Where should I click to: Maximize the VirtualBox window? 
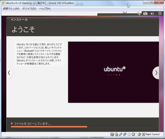(x=151, y=2)
